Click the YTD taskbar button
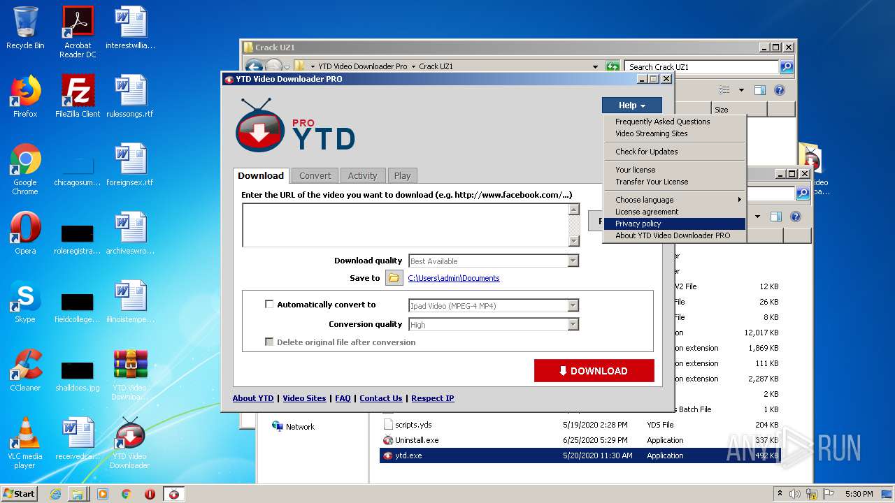This screenshot has height=503, width=895. (174, 494)
